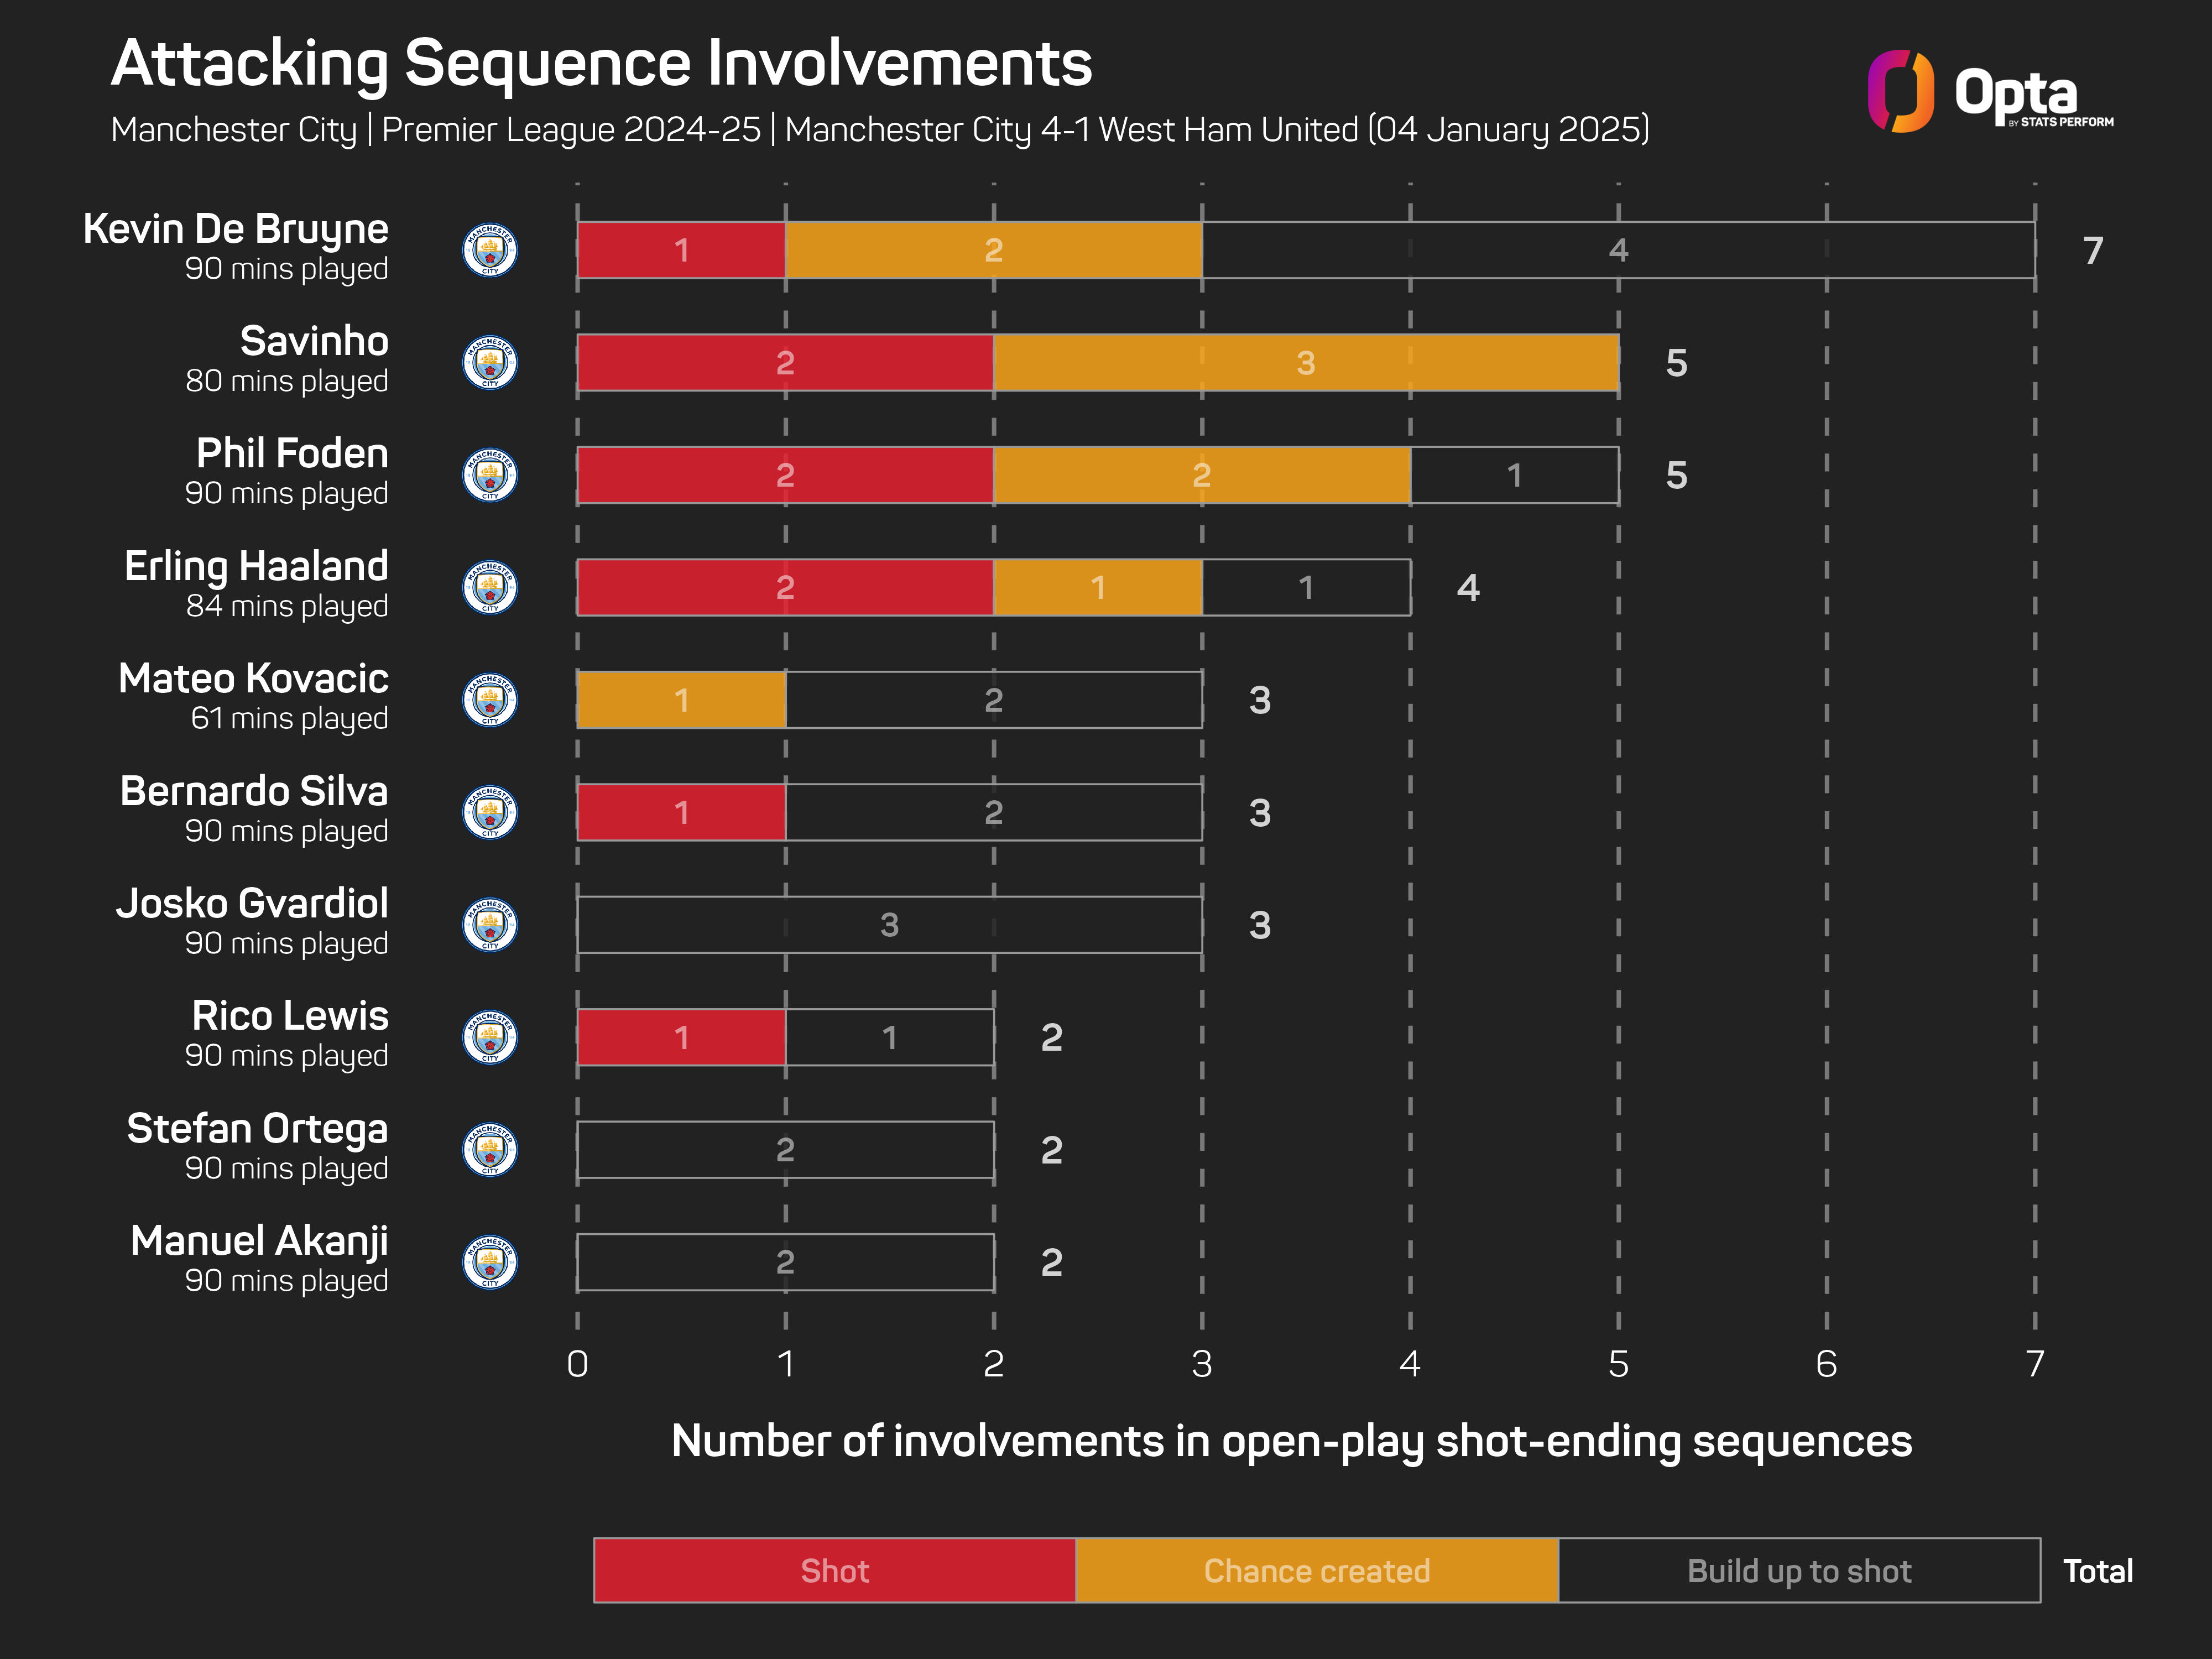Click Josko Gvardiol's club crest
The width and height of the screenshot is (2212, 1659).
[x=490, y=925]
